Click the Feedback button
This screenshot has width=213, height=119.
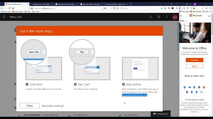[160, 114]
